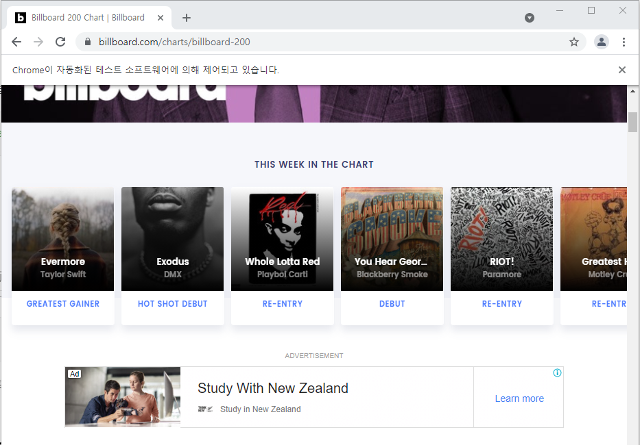Go back to the previous page

point(16,42)
